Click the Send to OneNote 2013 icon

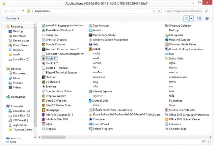coord(167,110)
